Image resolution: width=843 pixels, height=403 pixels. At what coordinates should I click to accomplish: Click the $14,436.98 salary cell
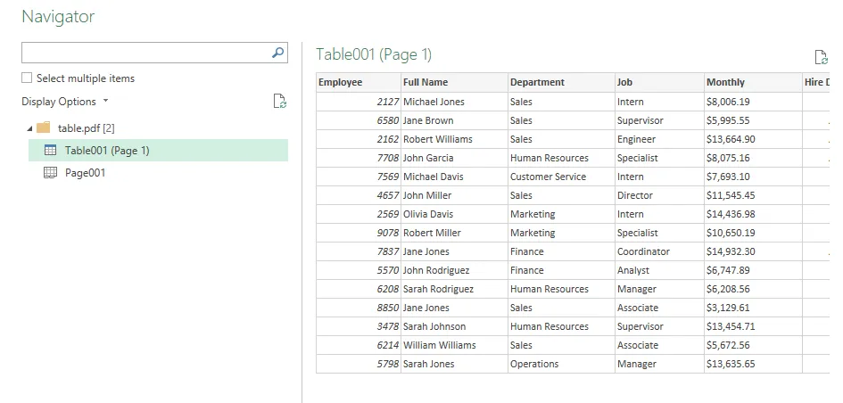pyautogui.click(x=753, y=214)
